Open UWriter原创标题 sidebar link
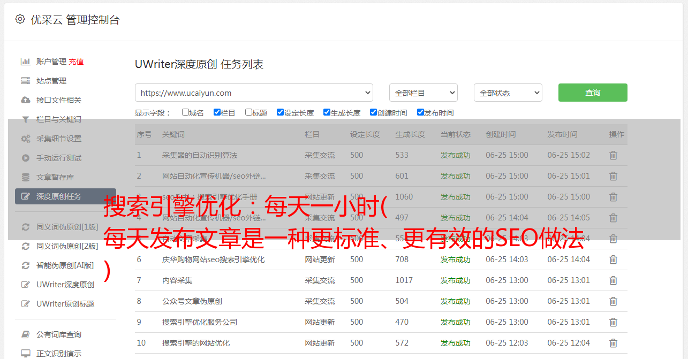The image size is (688, 359). click(65, 304)
